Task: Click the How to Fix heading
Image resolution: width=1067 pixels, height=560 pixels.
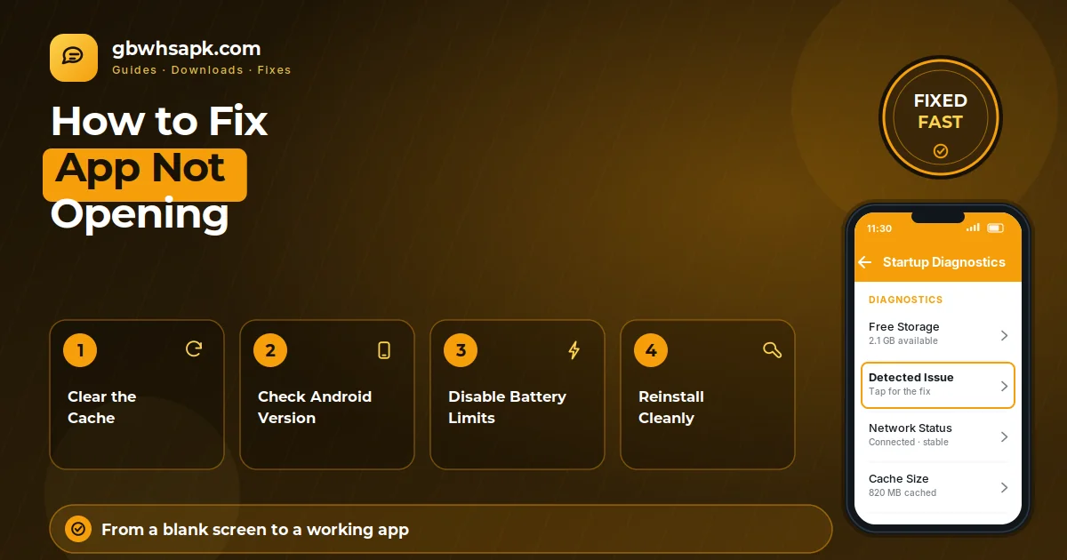Action: coord(159,122)
